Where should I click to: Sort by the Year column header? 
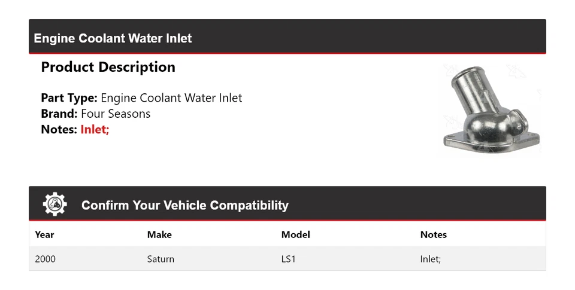pos(44,234)
